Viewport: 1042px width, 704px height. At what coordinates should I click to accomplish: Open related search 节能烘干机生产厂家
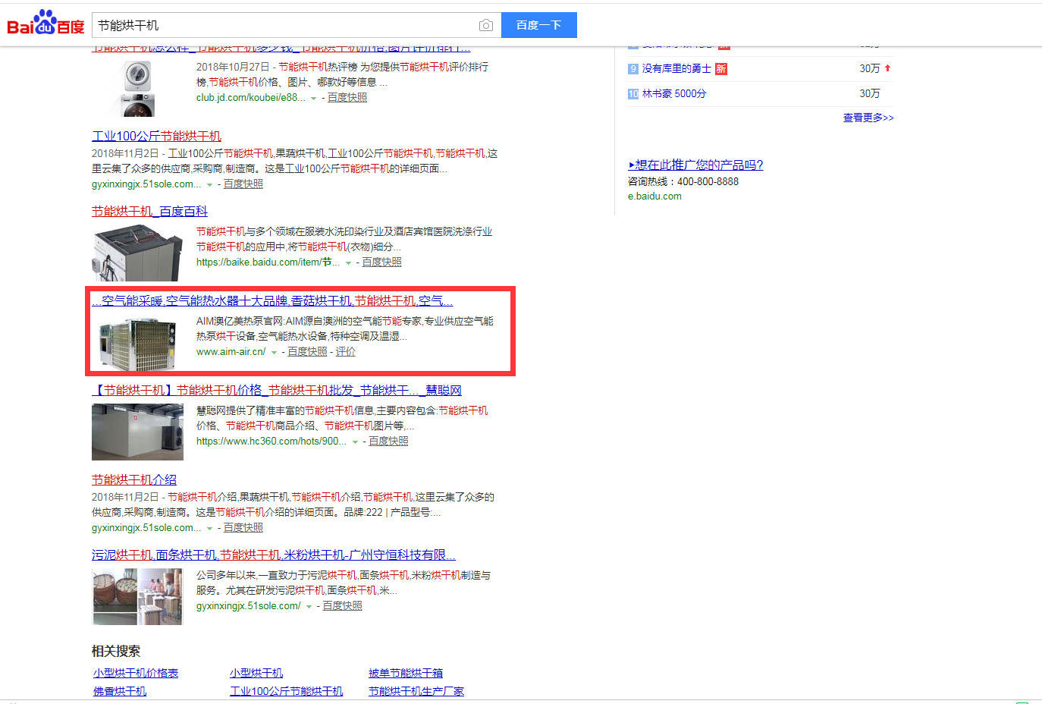pyautogui.click(x=416, y=691)
